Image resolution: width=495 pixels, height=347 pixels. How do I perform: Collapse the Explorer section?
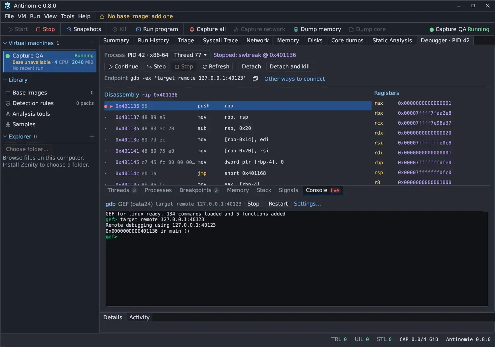[5, 136]
